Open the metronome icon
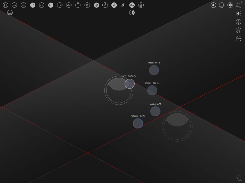The width and height of the screenshot is (245, 183). point(141,5)
